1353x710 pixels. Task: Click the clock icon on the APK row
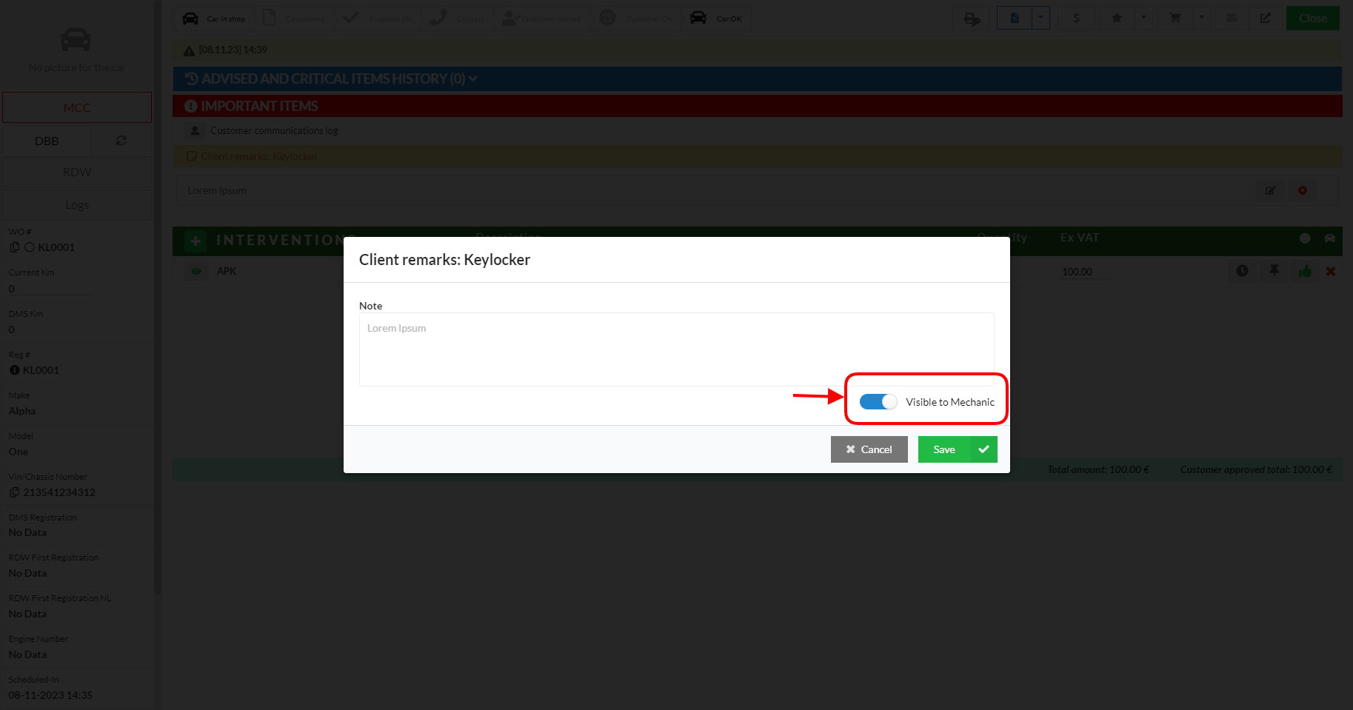click(x=1242, y=271)
